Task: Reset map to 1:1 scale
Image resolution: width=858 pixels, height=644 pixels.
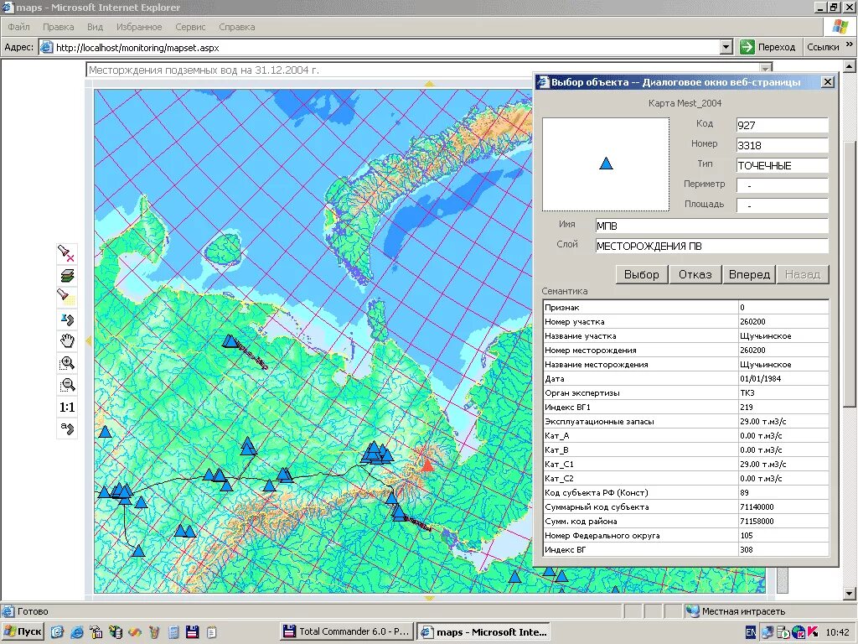Action: pos(67,408)
